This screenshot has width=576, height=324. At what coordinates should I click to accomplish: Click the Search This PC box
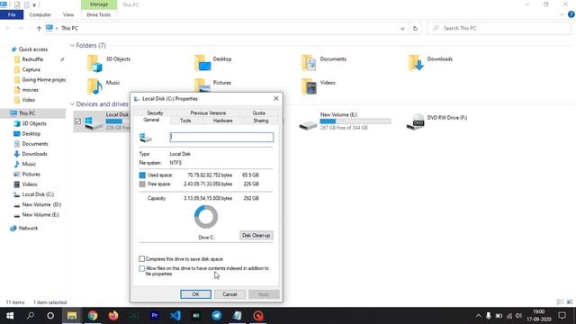[499, 28]
